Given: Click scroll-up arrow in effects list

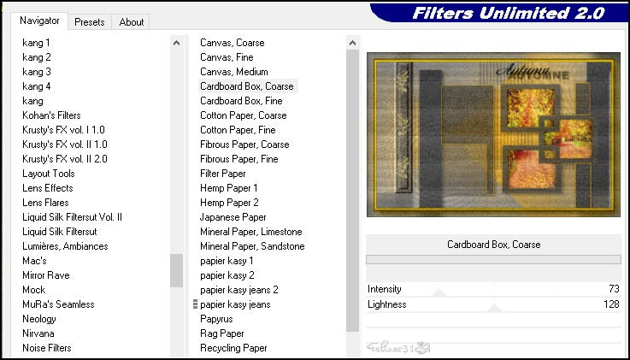Looking at the screenshot, I should [352, 43].
